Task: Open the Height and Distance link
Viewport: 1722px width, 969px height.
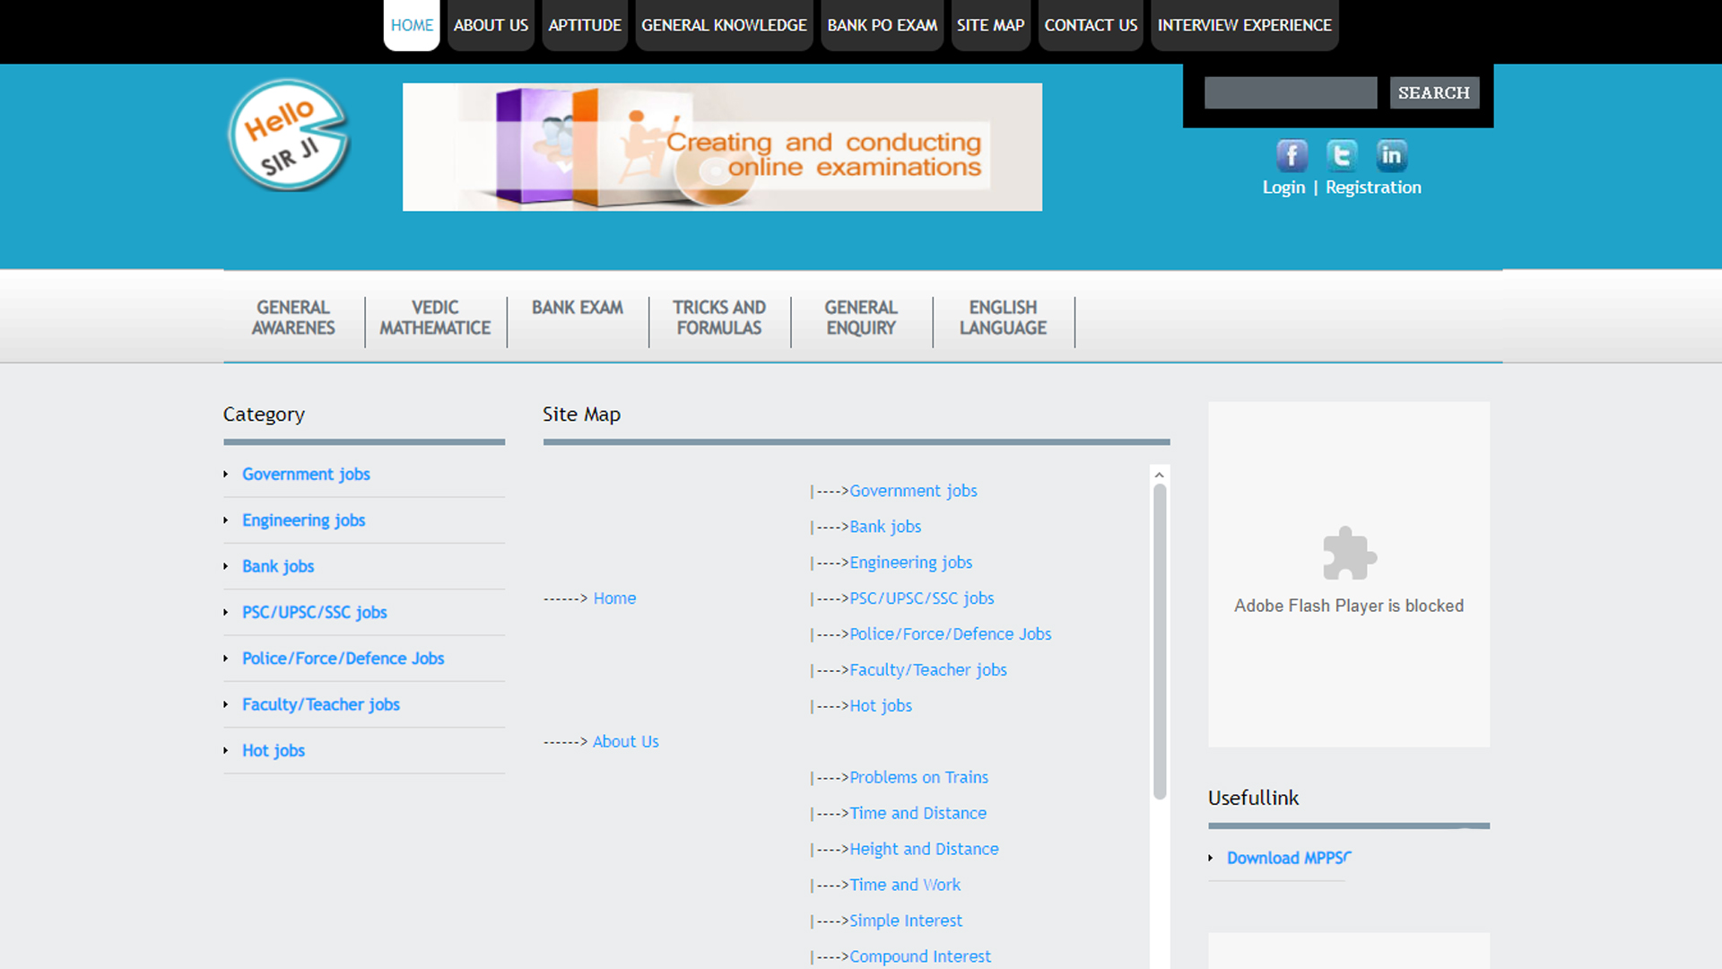Action: click(x=924, y=849)
